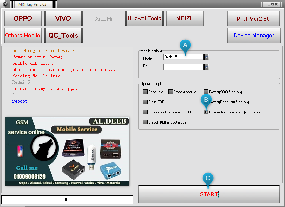Open Others Mobile section
The image size is (285, 207).
(x=23, y=35)
